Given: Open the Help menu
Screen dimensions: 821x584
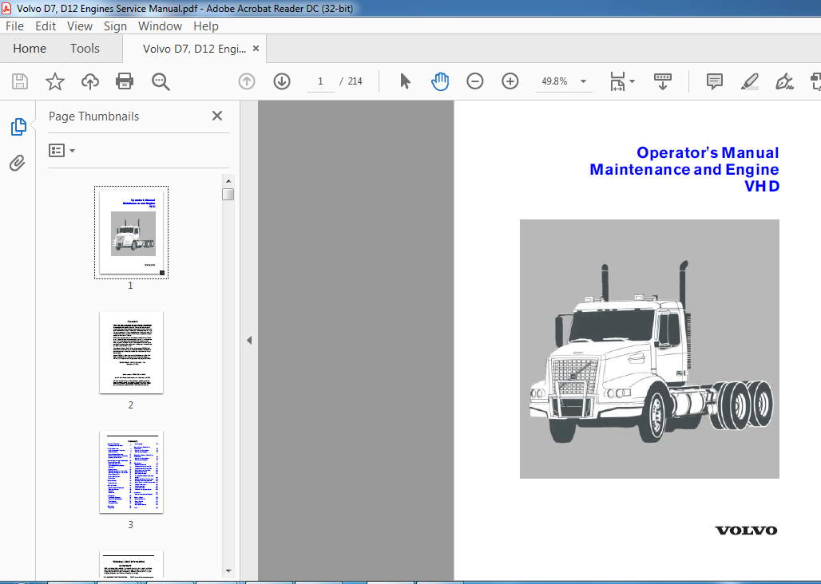Looking at the screenshot, I should pos(206,26).
